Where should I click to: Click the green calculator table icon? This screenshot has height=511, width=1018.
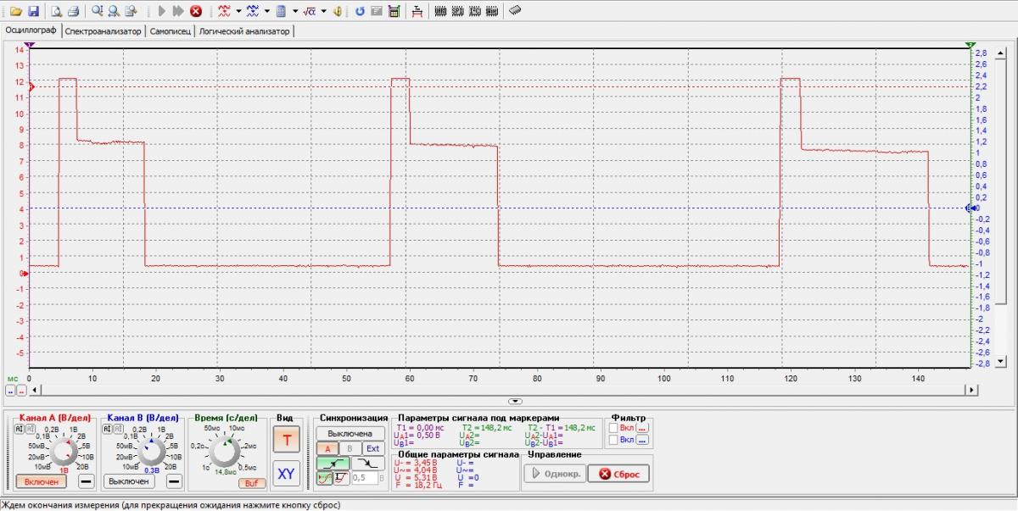[x=394, y=11]
